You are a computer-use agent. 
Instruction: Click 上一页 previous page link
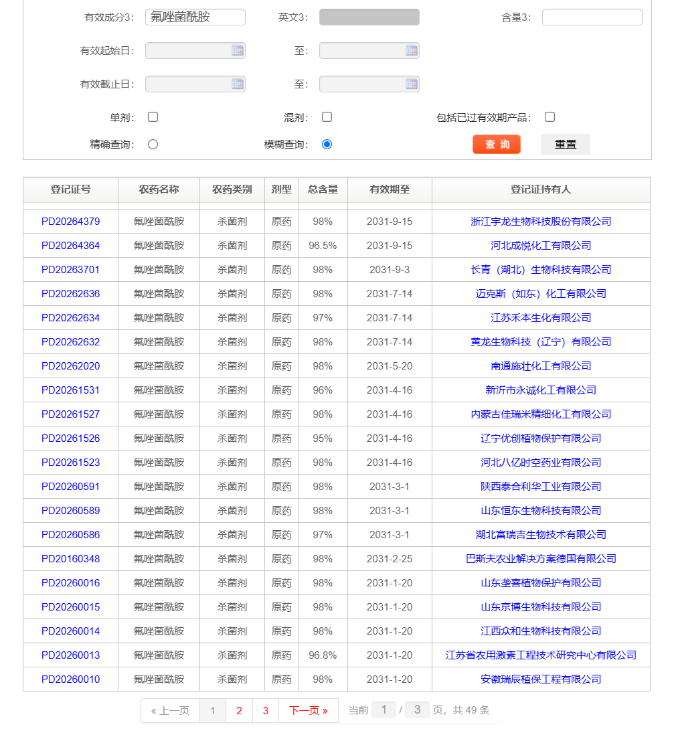point(170,710)
